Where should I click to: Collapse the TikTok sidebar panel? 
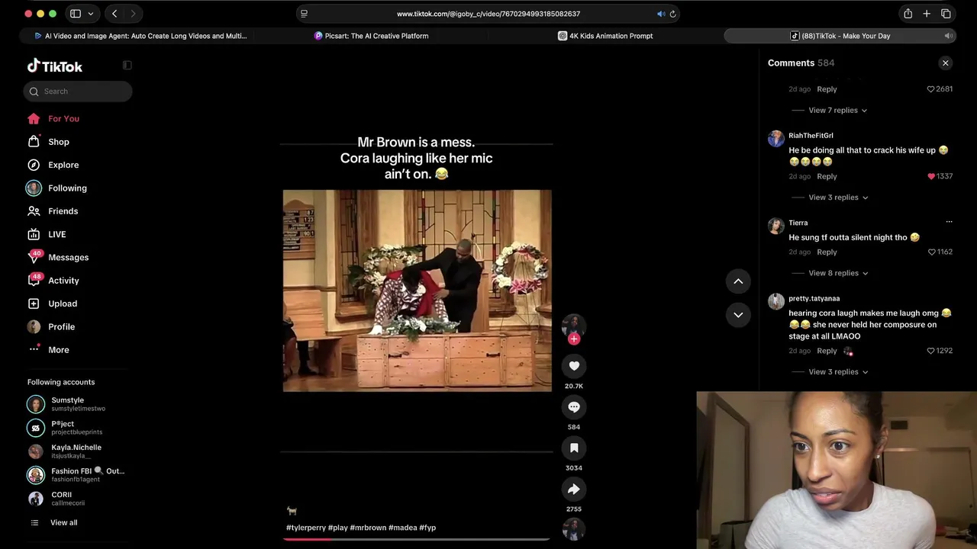(x=127, y=66)
